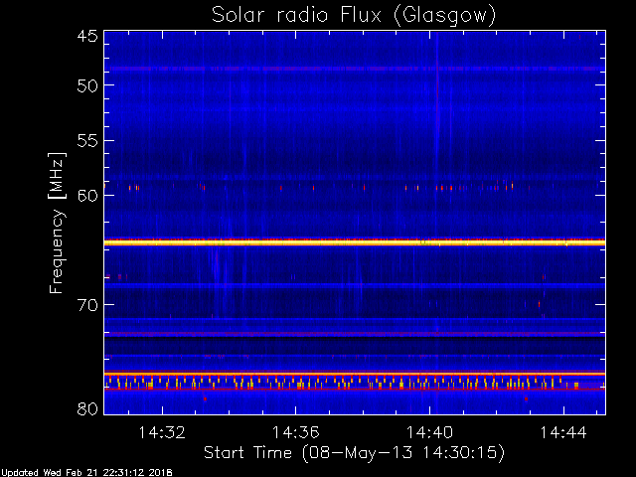Image resolution: width=636 pixels, height=477 pixels.
Task: Click the 14:32 time tick label
Action: [162, 432]
